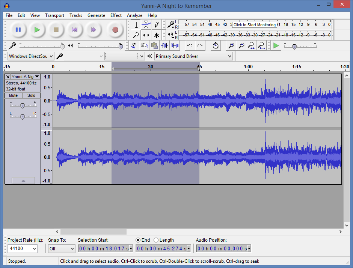Screen dimensions: 353x268
Task: Click the Cut scissors icon
Action: coord(134,46)
